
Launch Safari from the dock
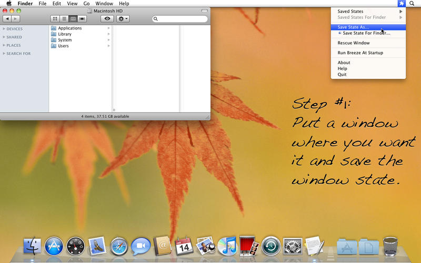point(119,245)
